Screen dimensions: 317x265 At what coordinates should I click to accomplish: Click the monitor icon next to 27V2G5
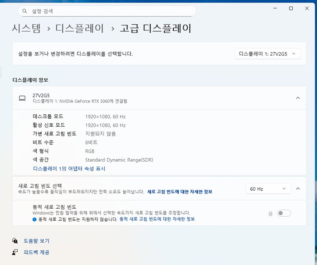tap(22, 98)
